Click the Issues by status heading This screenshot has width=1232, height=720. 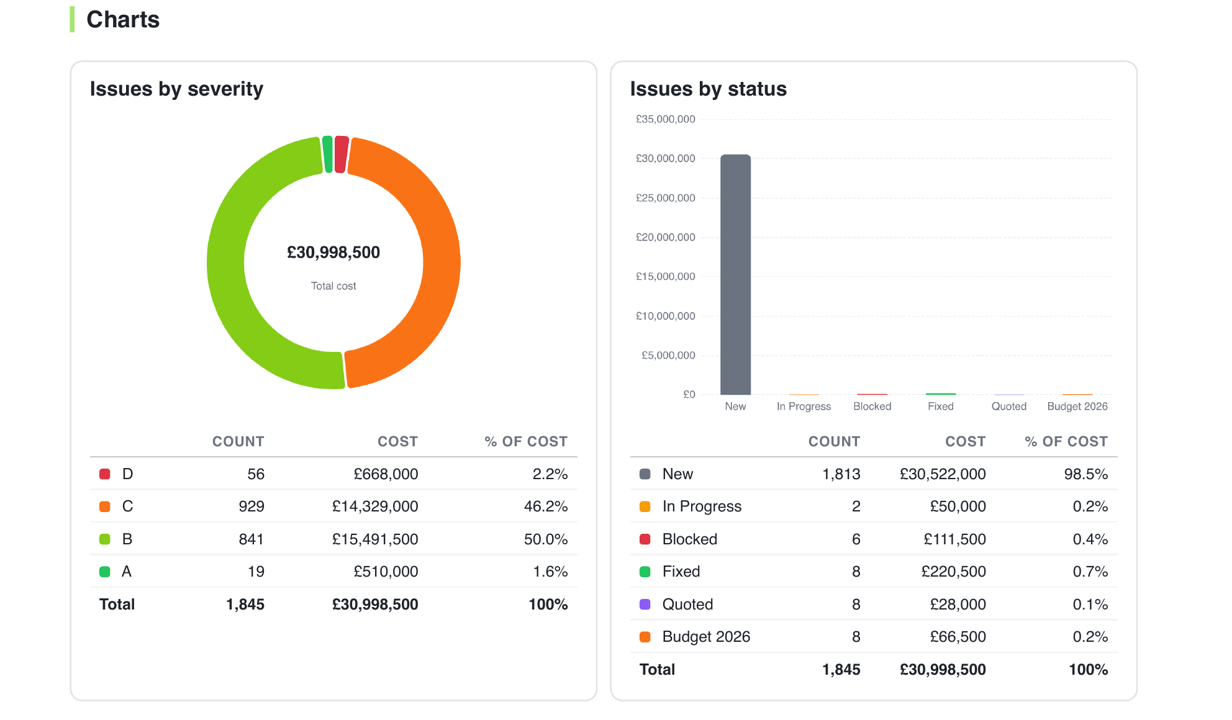point(709,89)
